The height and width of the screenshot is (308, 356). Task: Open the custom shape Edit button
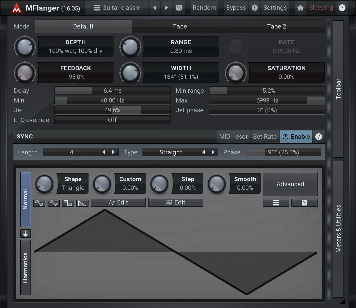(118, 202)
